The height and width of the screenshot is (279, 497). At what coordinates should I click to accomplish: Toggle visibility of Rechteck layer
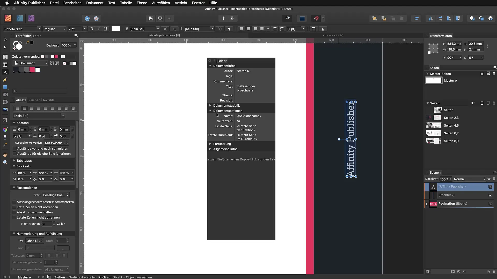tap(490, 195)
